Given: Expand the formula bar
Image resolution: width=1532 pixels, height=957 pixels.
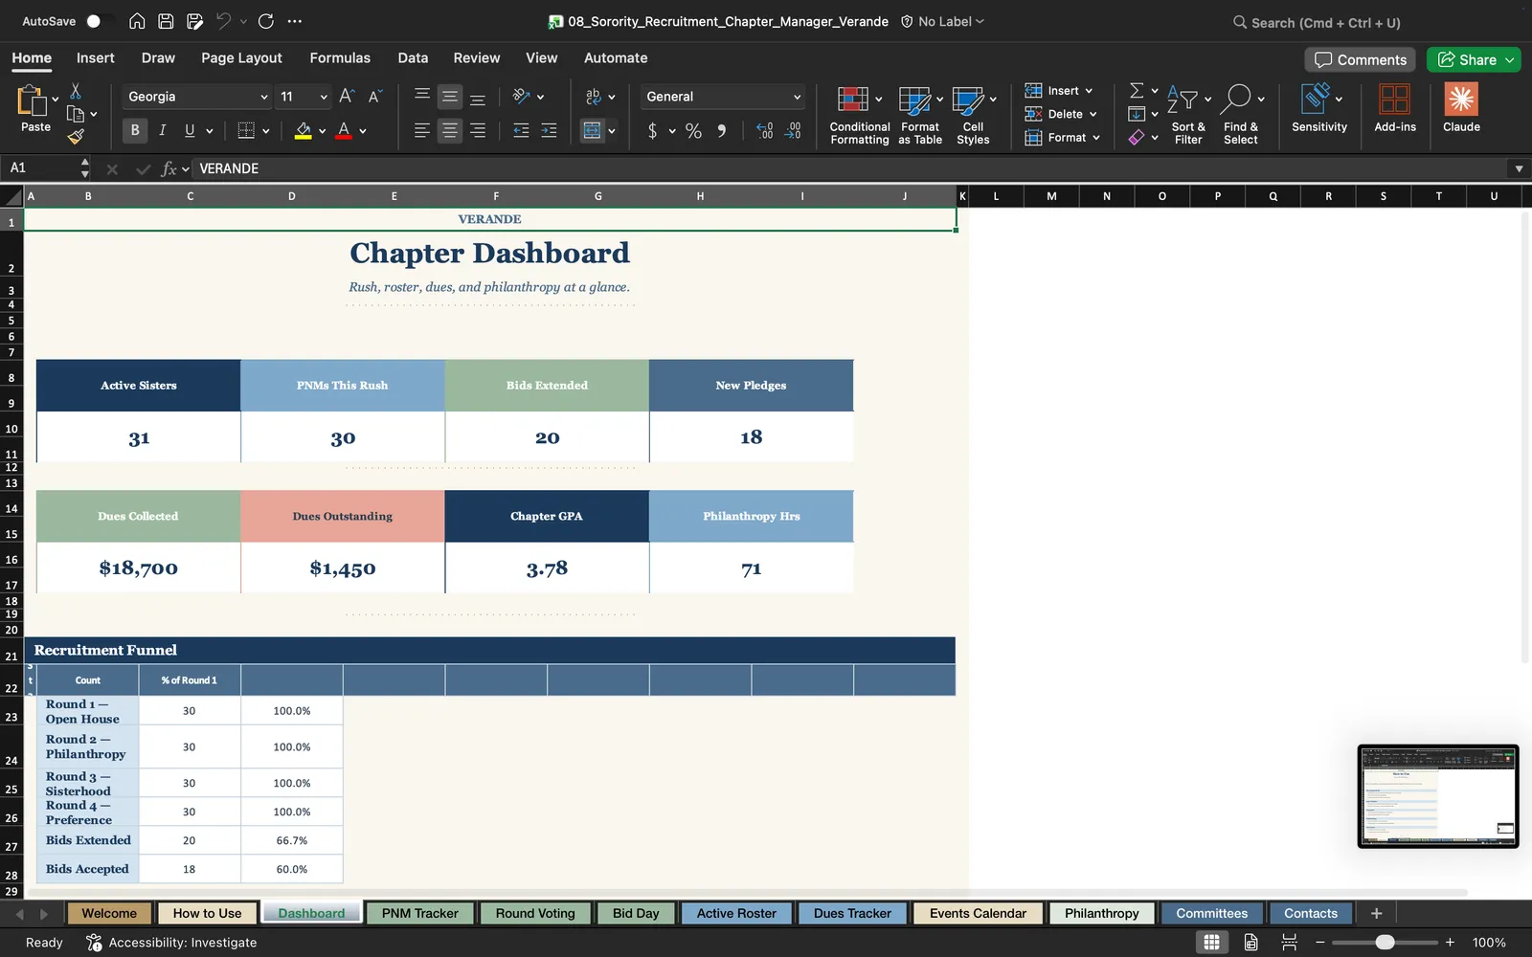Looking at the screenshot, I should [x=1519, y=168].
